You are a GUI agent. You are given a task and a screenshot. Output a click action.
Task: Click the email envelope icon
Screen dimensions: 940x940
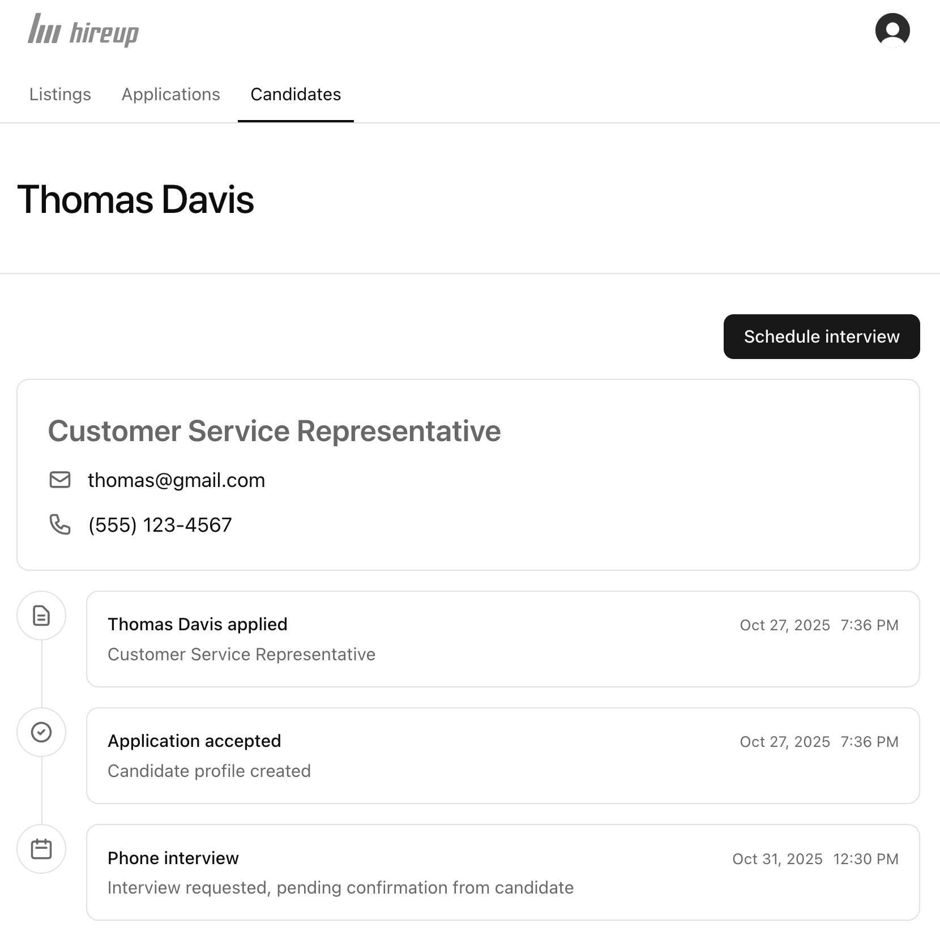[60, 480]
